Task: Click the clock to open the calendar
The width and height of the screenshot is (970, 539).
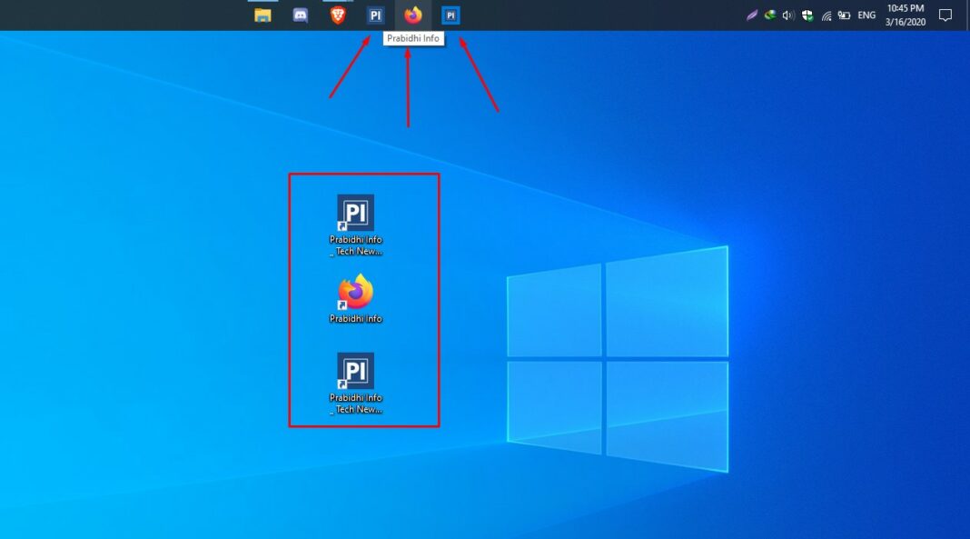Action: tap(904, 15)
